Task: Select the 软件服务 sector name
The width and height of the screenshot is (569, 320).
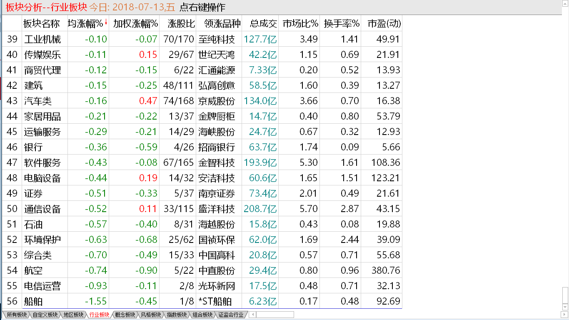Action: coord(42,162)
